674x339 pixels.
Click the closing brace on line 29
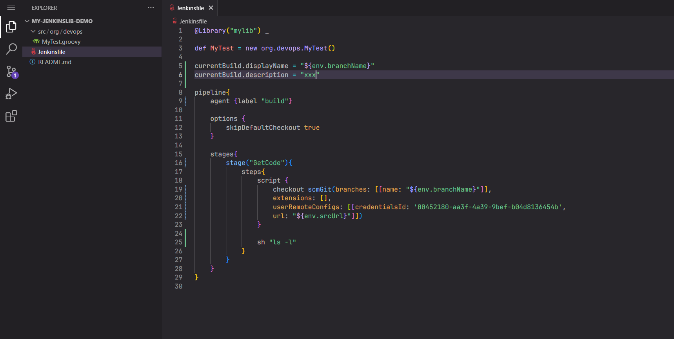click(x=196, y=277)
